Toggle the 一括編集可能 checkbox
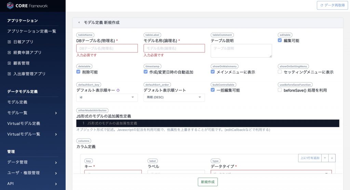The width and height of the screenshot is (350, 190). (x=213, y=90)
